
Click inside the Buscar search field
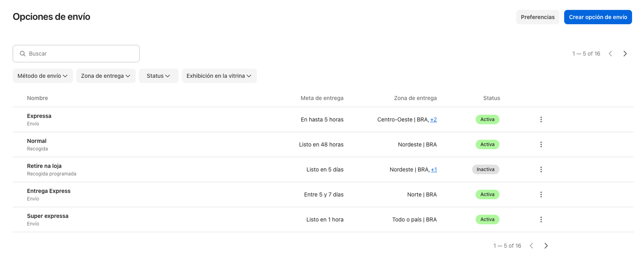[76, 53]
